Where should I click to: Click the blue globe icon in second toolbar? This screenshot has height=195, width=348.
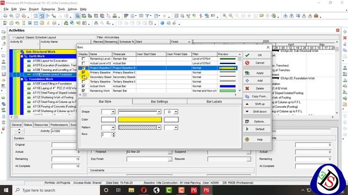pyautogui.click(x=162, y=23)
